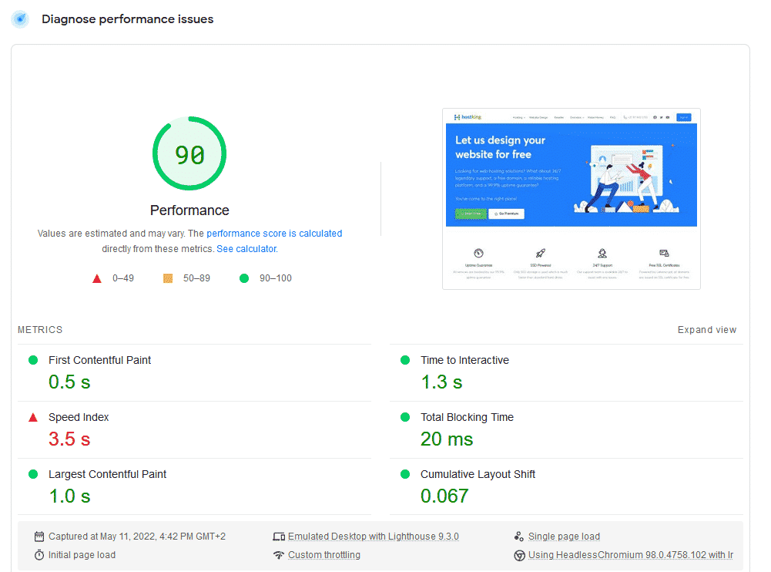Click the performance score gauge showing 90
Viewport: 771px width, 572px height.
coord(189,154)
